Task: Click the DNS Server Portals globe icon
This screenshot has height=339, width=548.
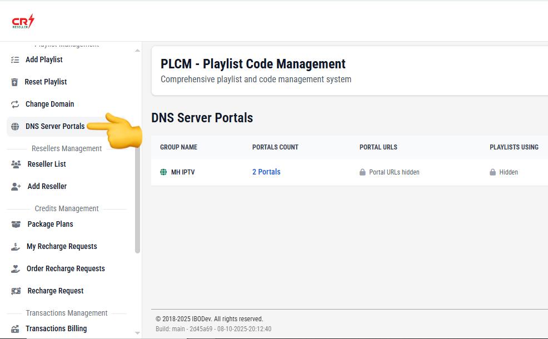Action: click(x=15, y=127)
